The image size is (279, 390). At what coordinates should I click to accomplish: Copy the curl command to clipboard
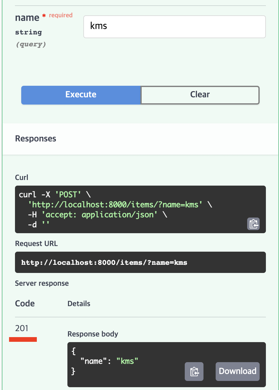coord(253,224)
